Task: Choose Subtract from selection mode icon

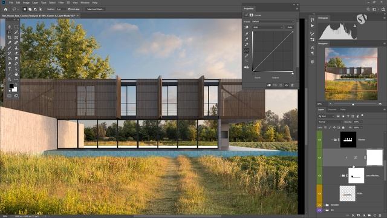Action: [35, 9]
